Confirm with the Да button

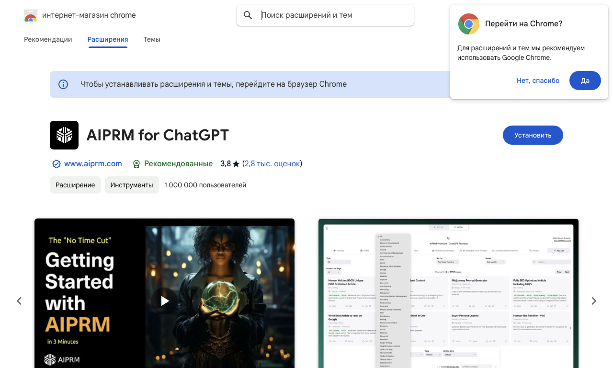click(585, 80)
